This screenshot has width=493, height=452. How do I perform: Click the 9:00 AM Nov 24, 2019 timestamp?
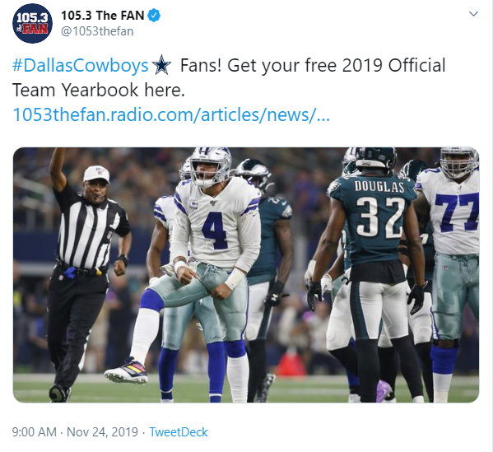(x=75, y=432)
